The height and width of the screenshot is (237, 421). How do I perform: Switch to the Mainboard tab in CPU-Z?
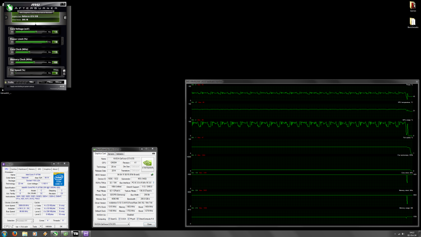[x=22, y=169]
